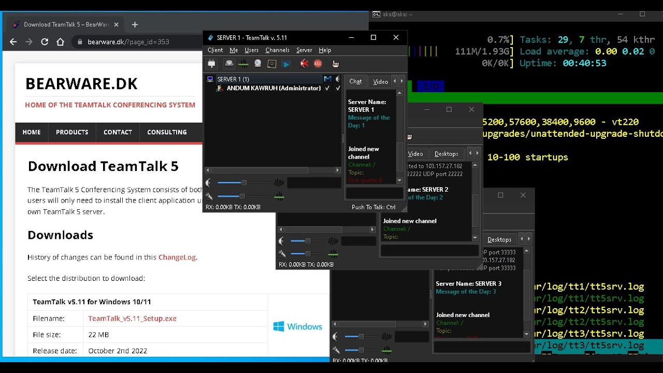The height and width of the screenshot is (373, 663).
Task: Click the connect plug icon in SERVER 1 toolbar
Action: coord(211,64)
